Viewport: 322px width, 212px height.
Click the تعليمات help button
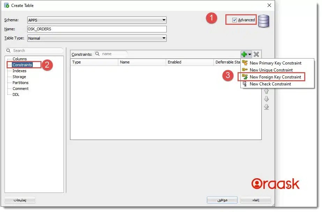pyautogui.click(x=20, y=200)
